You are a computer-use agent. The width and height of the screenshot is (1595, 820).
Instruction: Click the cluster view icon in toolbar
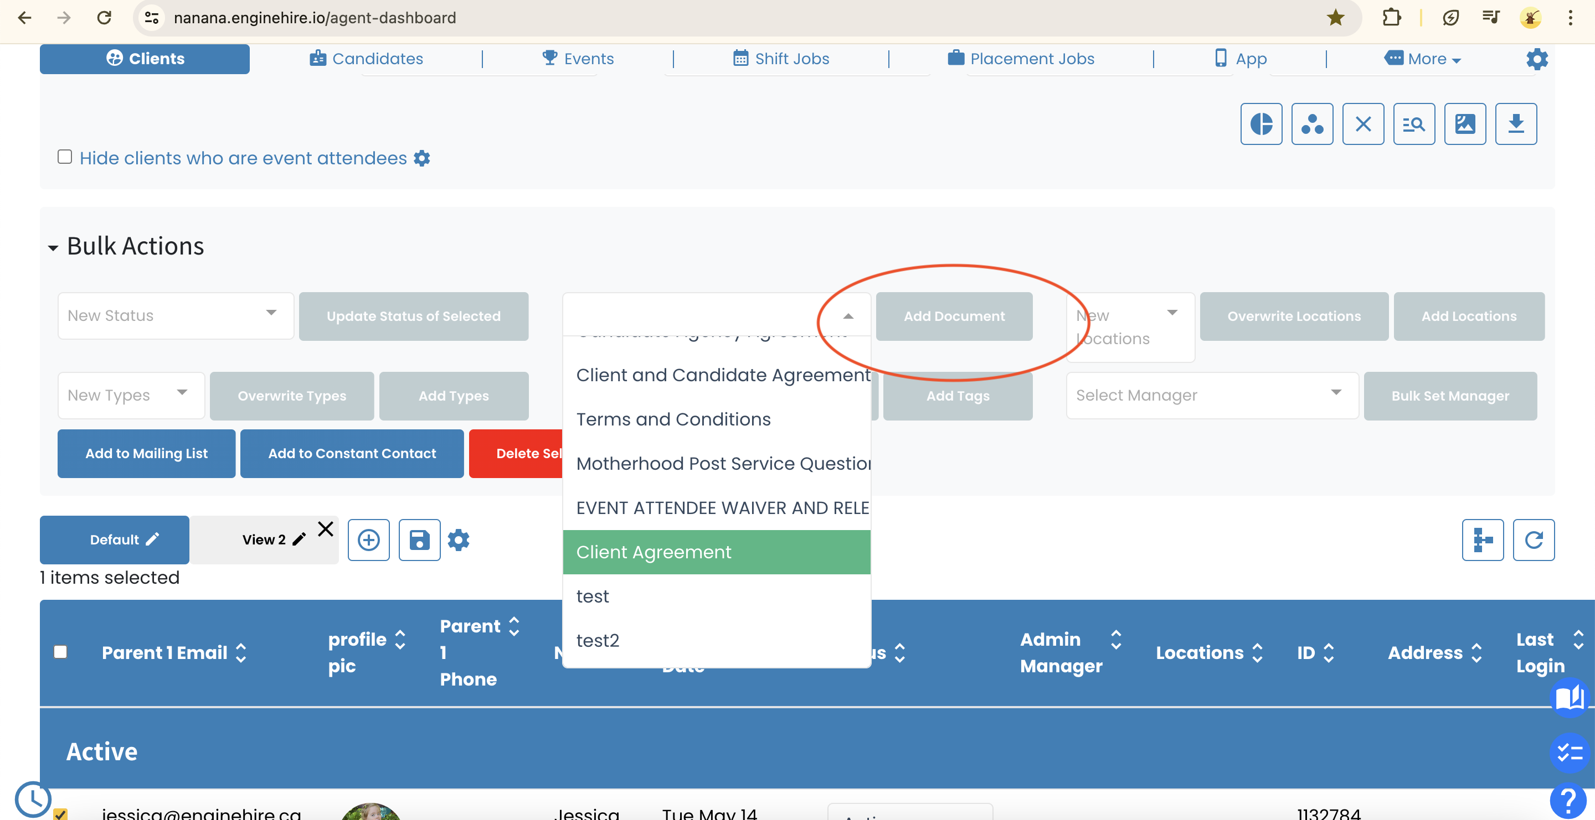click(x=1312, y=124)
